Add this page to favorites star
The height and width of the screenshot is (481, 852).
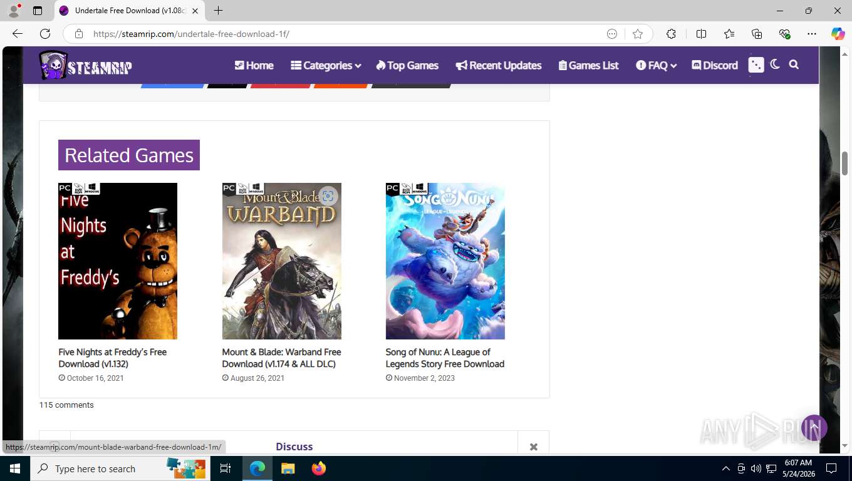pyautogui.click(x=638, y=34)
